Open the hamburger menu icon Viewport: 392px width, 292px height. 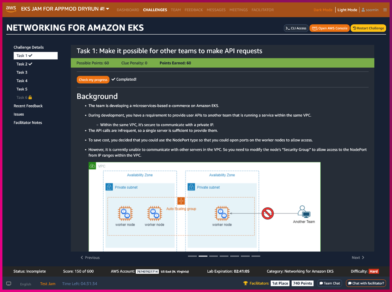(385, 10)
